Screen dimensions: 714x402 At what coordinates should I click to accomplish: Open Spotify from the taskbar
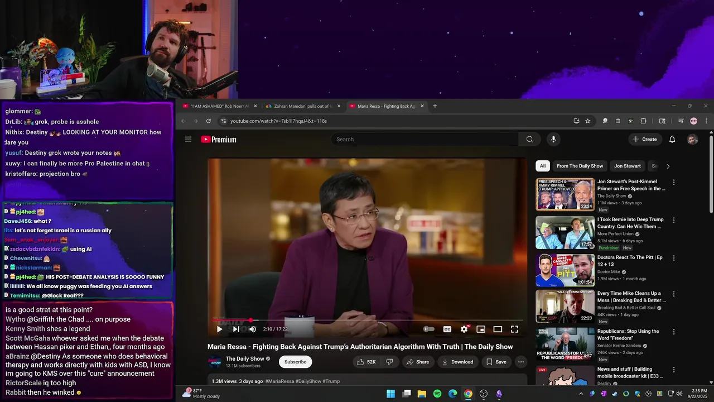(437, 394)
